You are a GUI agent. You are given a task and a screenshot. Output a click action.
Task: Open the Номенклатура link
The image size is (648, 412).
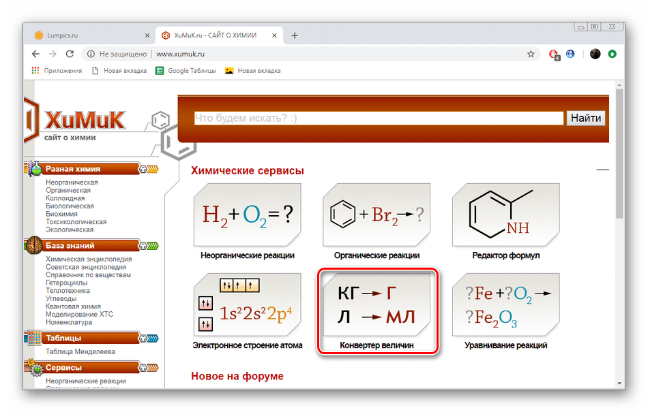[69, 322]
